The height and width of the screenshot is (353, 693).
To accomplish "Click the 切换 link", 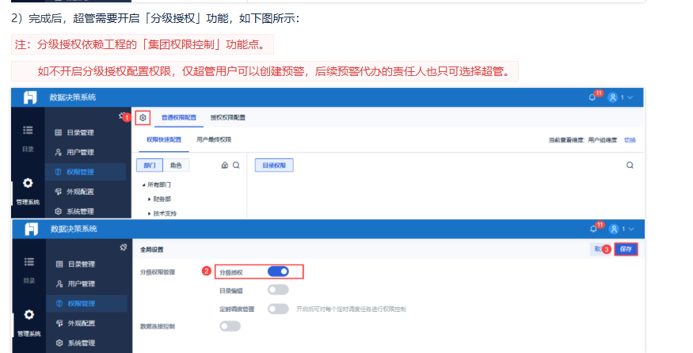I will click(630, 140).
